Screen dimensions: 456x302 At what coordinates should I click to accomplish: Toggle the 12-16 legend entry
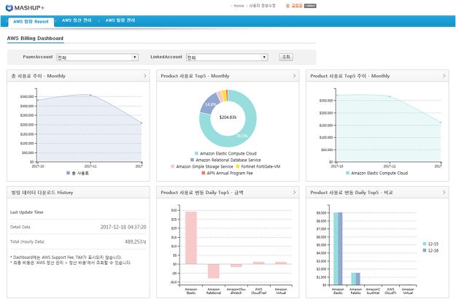click(x=430, y=250)
